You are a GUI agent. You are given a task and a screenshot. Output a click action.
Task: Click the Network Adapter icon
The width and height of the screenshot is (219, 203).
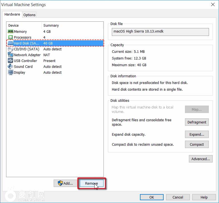click(11, 55)
